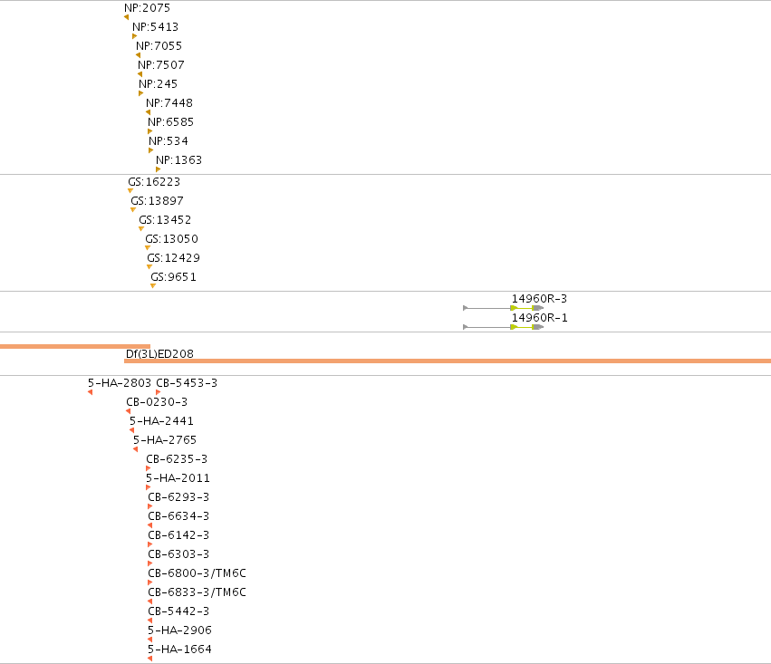
Task: Open the NP:6585 feature label
Action: click(170, 122)
